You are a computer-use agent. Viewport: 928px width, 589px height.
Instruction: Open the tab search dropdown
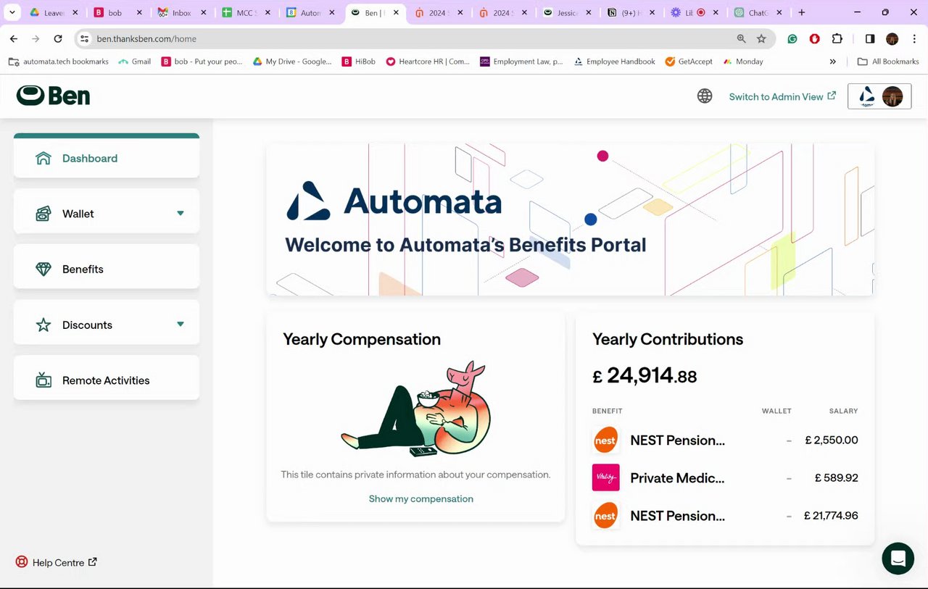tap(12, 12)
